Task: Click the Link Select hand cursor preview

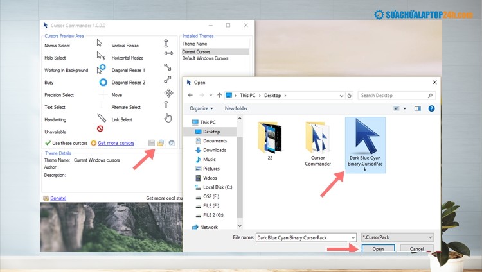Action: pos(168,117)
